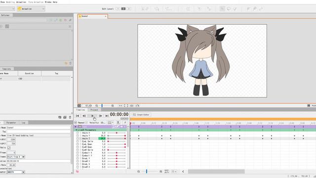This screenshot has height=178, width=316.
Task: Collapse the model track in timeline
Action: (x=76, y=127)
